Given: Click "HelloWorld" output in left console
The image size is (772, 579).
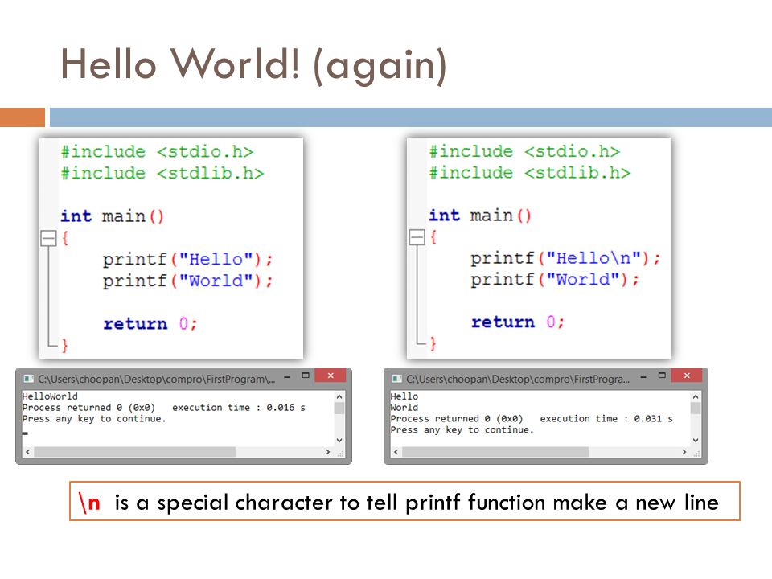Looking at the screenshot, I should [50, 396].
